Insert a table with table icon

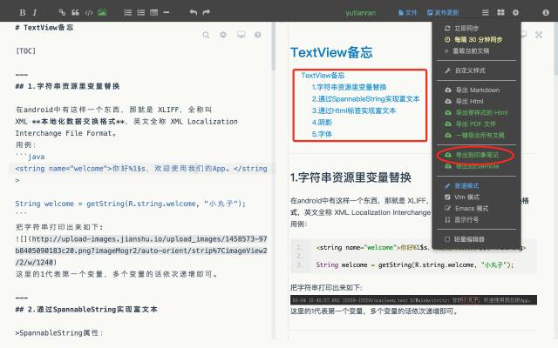(x=154, y=13)
